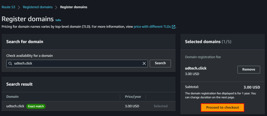The height and width of the screenshot is (116, 267).
Task: Go to Registered domains breadcrumb
Action: [x=38, y=7]
